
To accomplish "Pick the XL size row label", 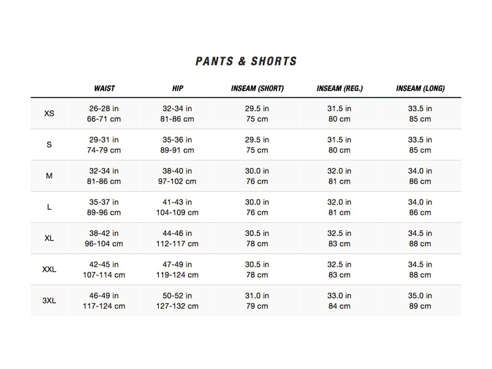I will point(49,238).
